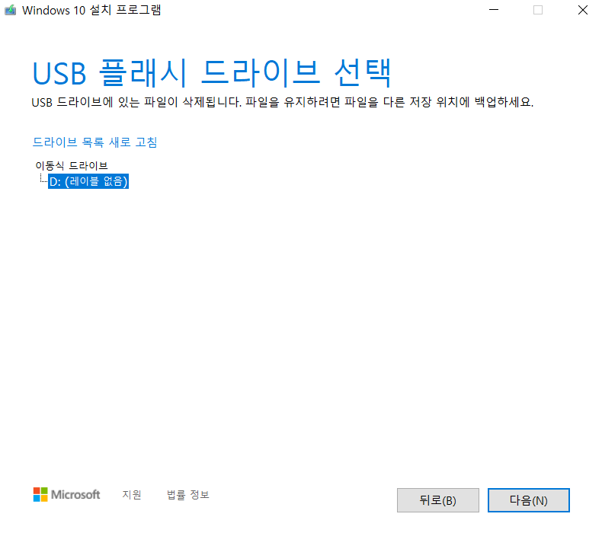This screenshot has height=533, width=602.
Task: Select the D: (레이블 없음) drive
Action: coord(88,181)
